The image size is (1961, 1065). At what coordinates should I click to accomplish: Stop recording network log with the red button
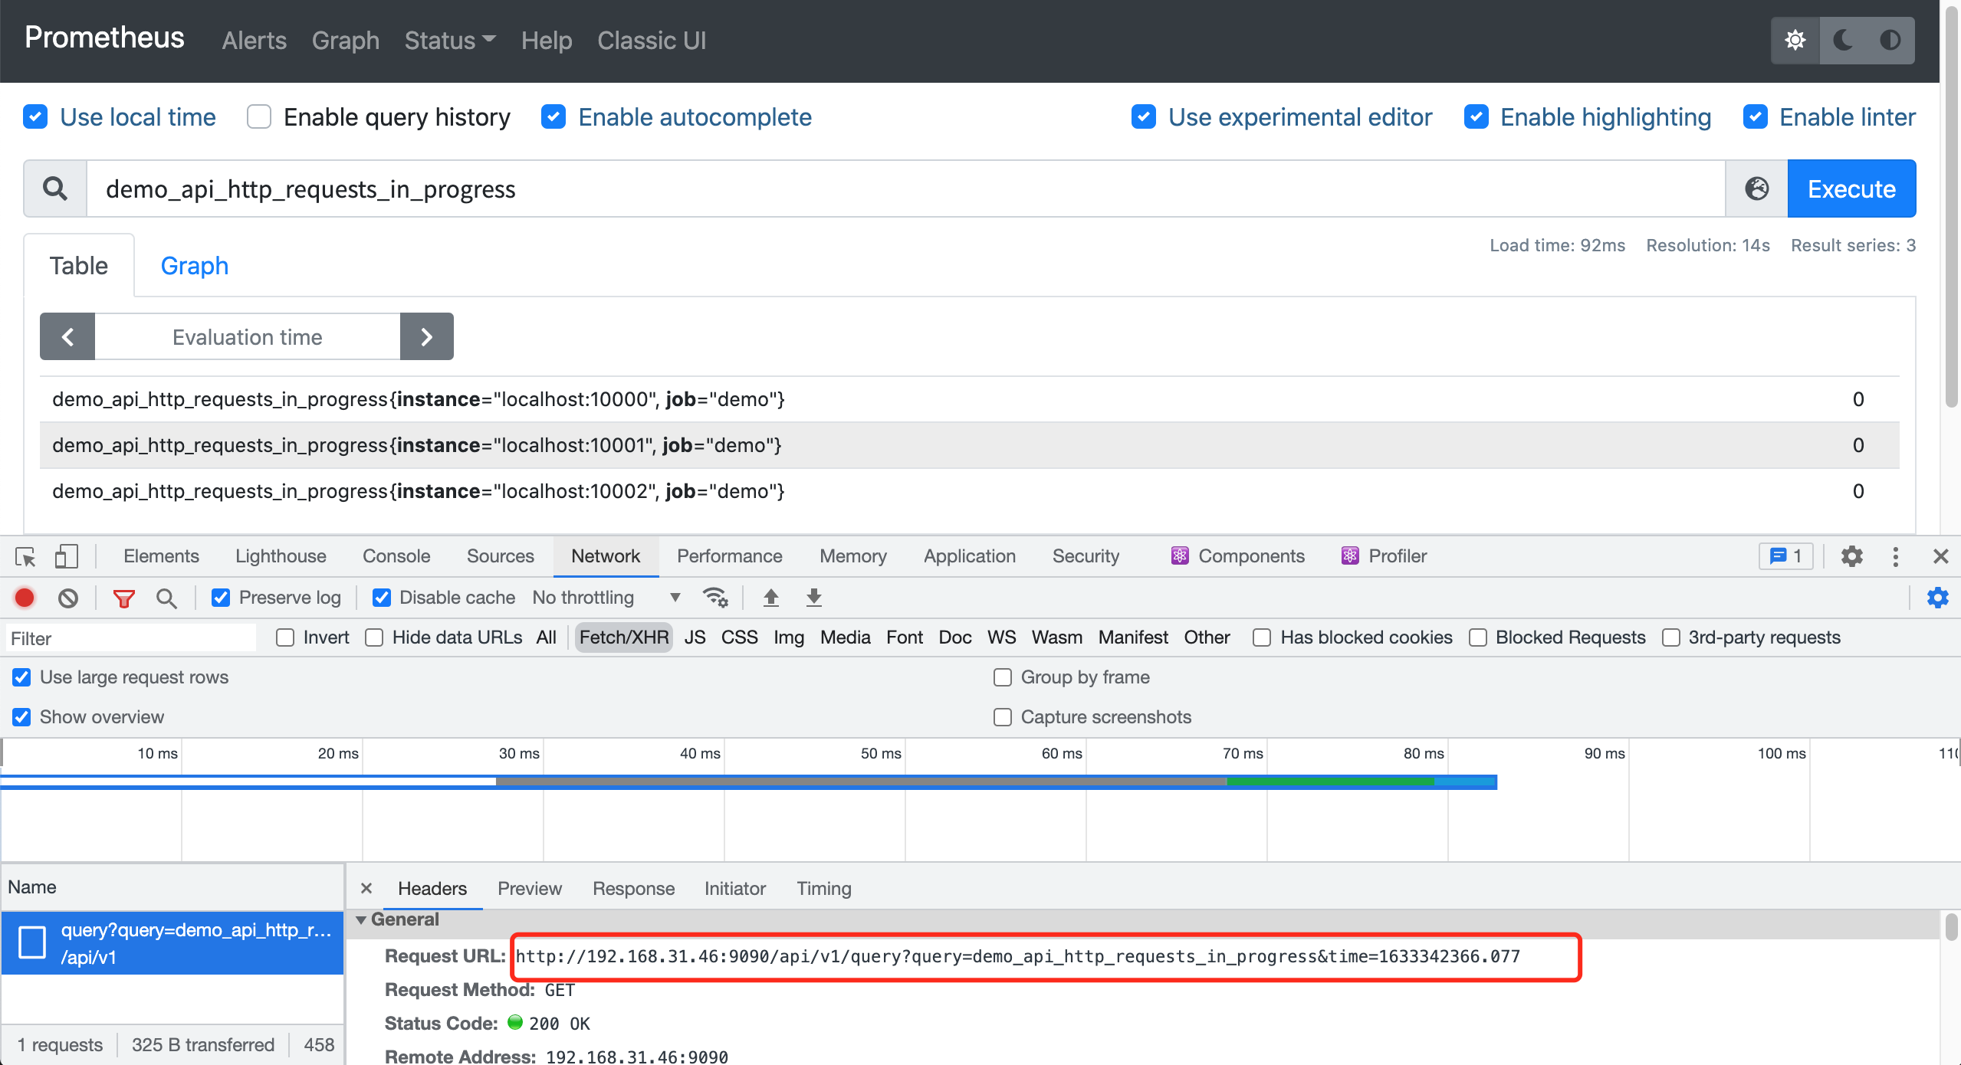25,598
